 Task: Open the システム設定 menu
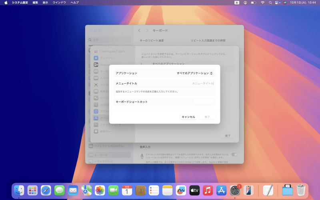point(20,3)
